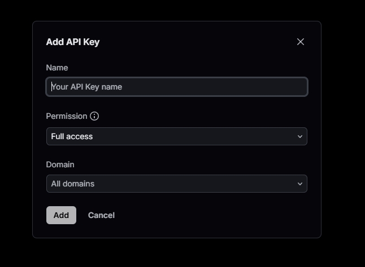
Task: Click the 'Your API Key name' placeholder text
Action: click(x=87, y=87)
